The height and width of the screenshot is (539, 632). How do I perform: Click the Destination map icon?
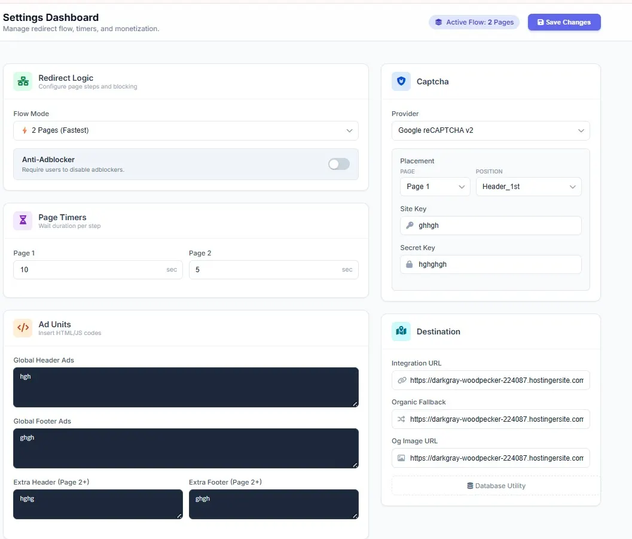[x=401, y=331]
